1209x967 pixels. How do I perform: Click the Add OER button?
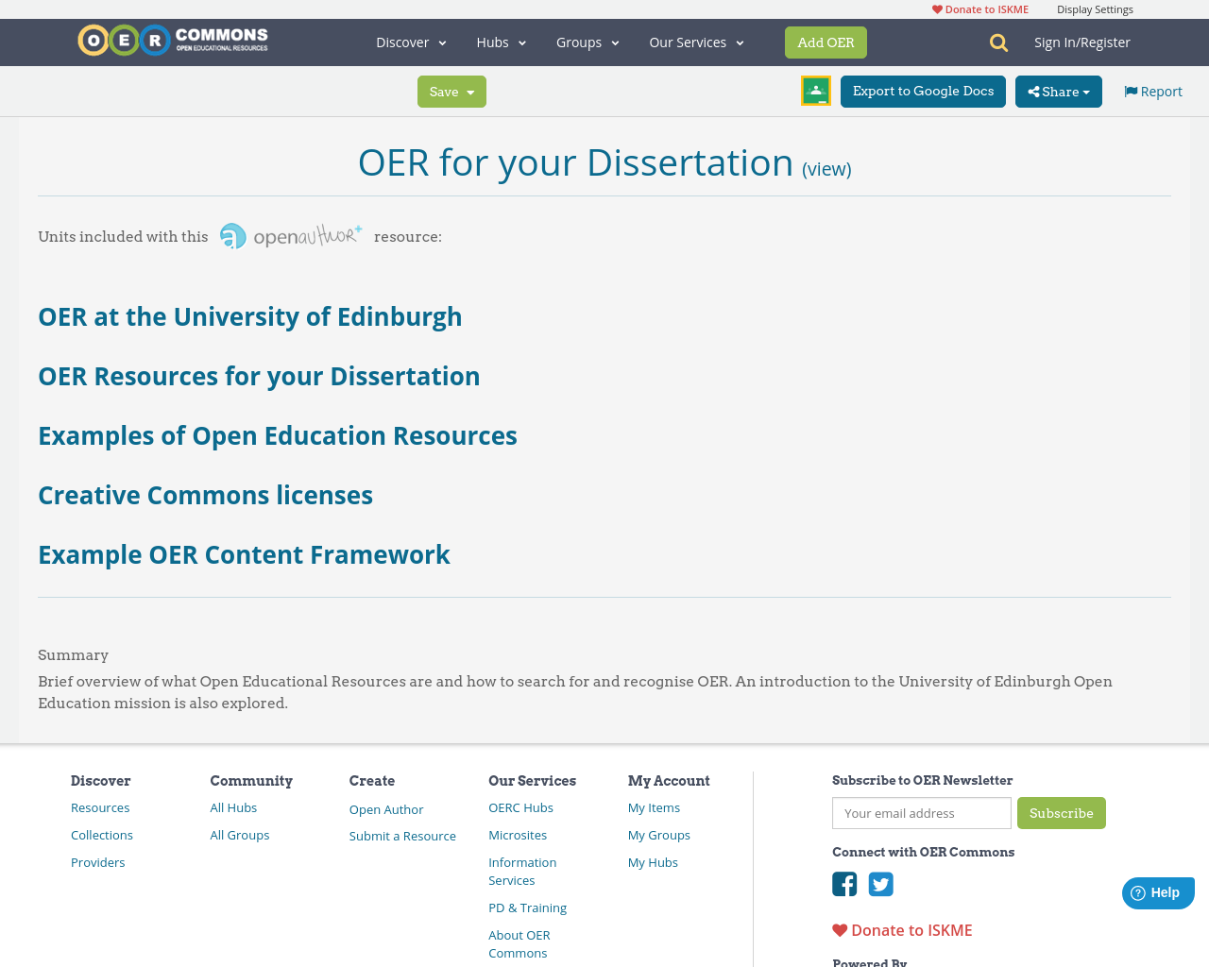(x=826, y=42)
